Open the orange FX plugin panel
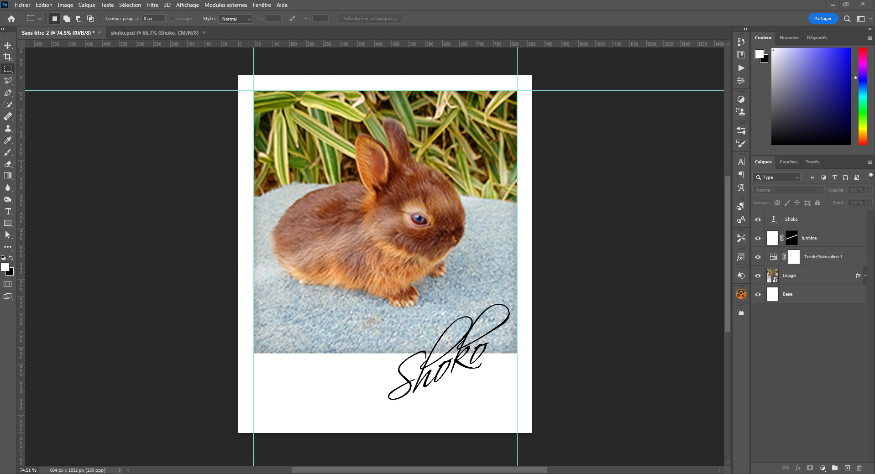 pyautogui.click(x=741, y=294)
